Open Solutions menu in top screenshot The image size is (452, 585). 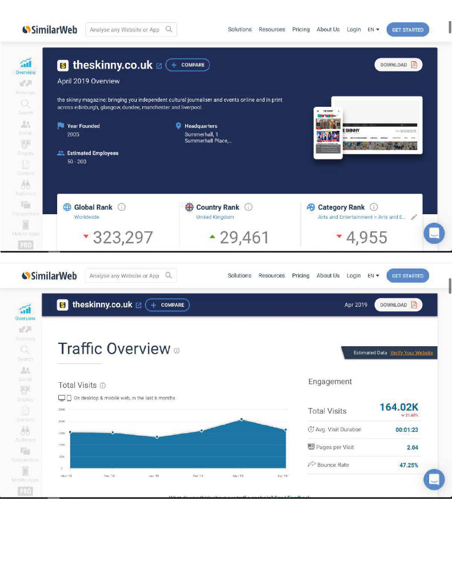coord(239,30)
